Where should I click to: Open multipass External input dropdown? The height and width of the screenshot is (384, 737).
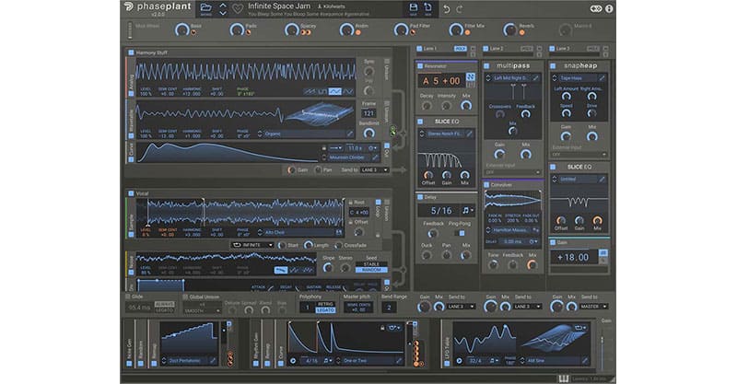point(513,172)
